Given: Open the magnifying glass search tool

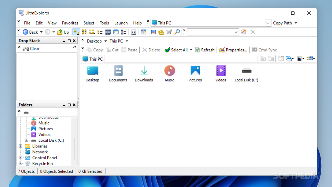Looking at the screenshot, I should pyautogui.click(x=177, y=32).
